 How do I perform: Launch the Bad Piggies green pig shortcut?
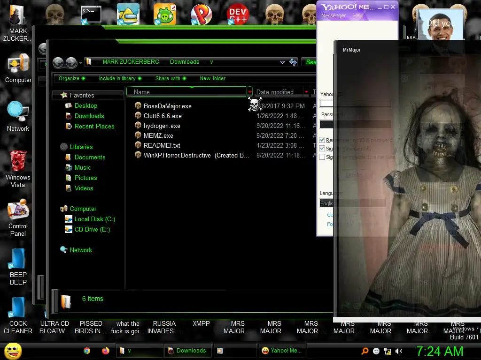pyautogui.click(x=165, y=14)
